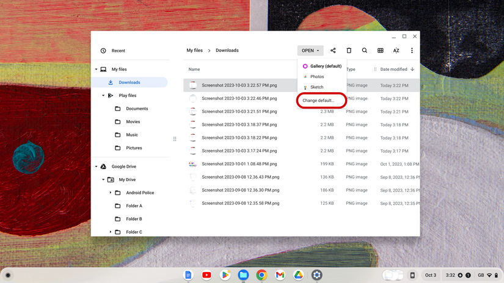Switch to thumbnail grid view
Image resolution: width=504 pixels, height=283 pixels.
tap(380, 51)
